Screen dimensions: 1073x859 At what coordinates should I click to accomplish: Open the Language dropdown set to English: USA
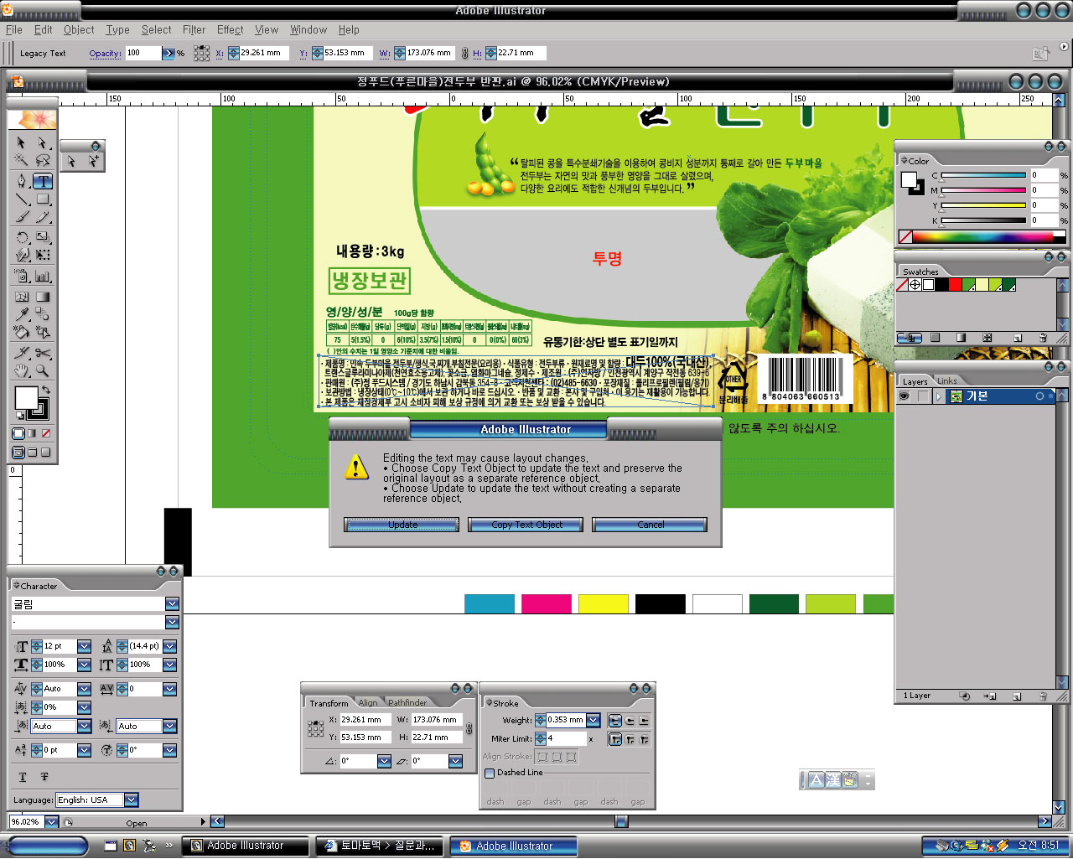pyautogui.click(x=132, y=800)
